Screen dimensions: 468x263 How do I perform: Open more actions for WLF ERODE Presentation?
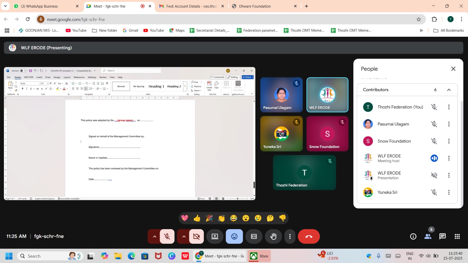[x=449, y=175]
